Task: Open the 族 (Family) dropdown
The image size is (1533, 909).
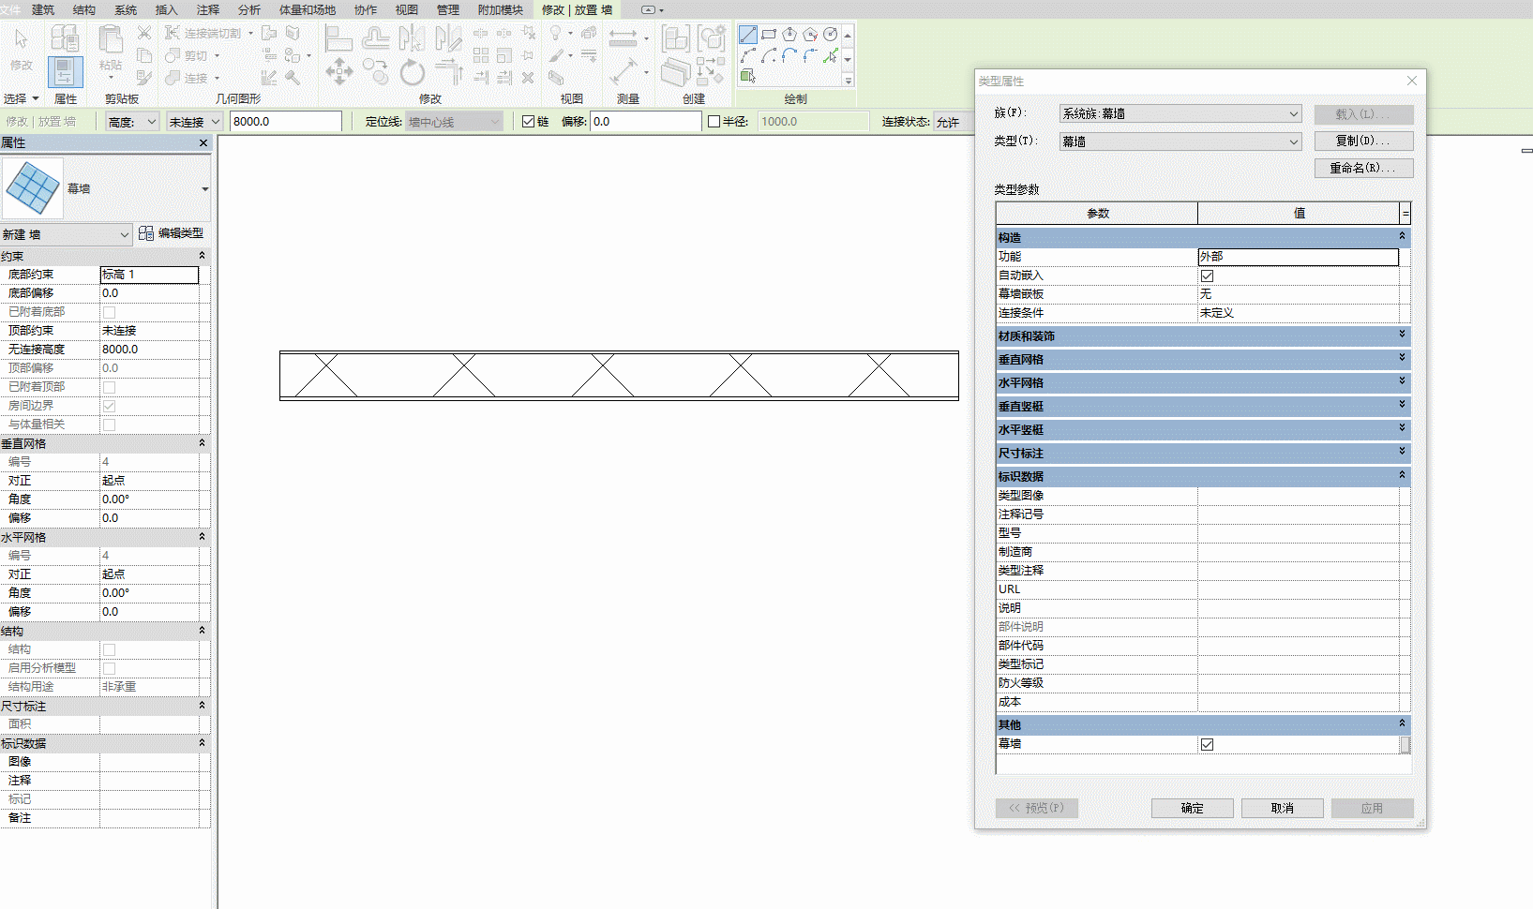Action: pyautogui.click(x=1180, y=113)
